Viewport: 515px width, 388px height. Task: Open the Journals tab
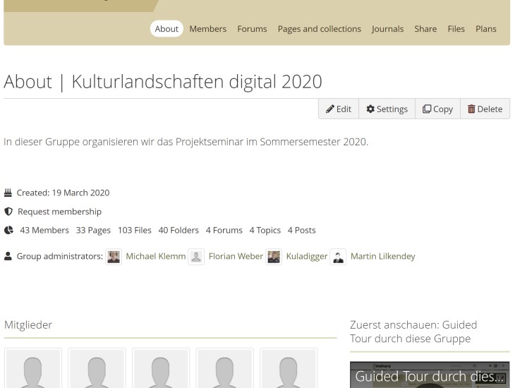coord(387,29)
